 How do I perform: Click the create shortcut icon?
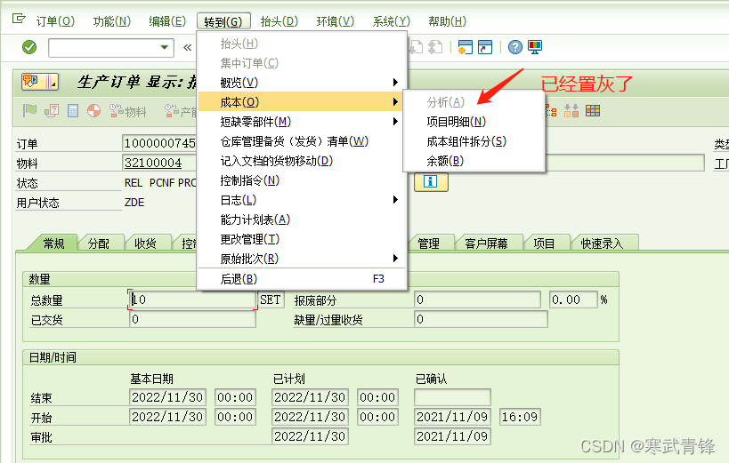click(x=485, y=47)
